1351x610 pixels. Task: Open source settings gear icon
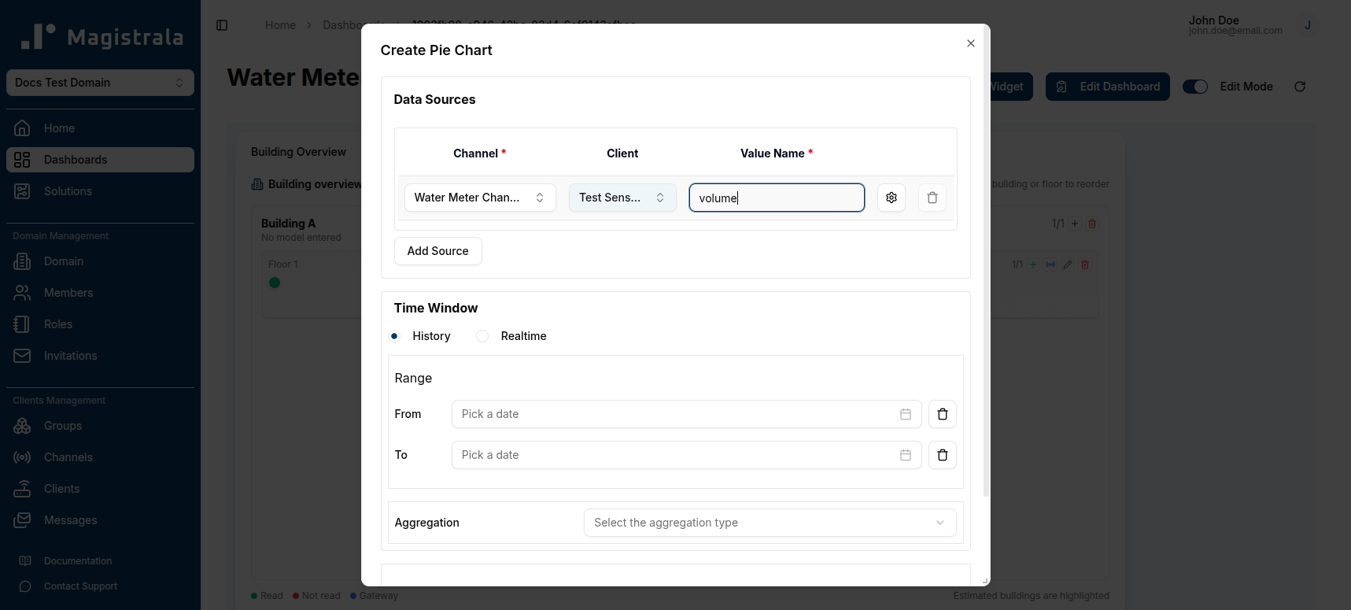[x=891, y=198]
